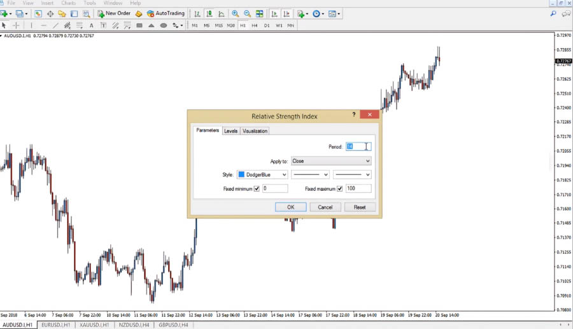Open the Strategy Tester magnifier icon

[x=86, y=13]
